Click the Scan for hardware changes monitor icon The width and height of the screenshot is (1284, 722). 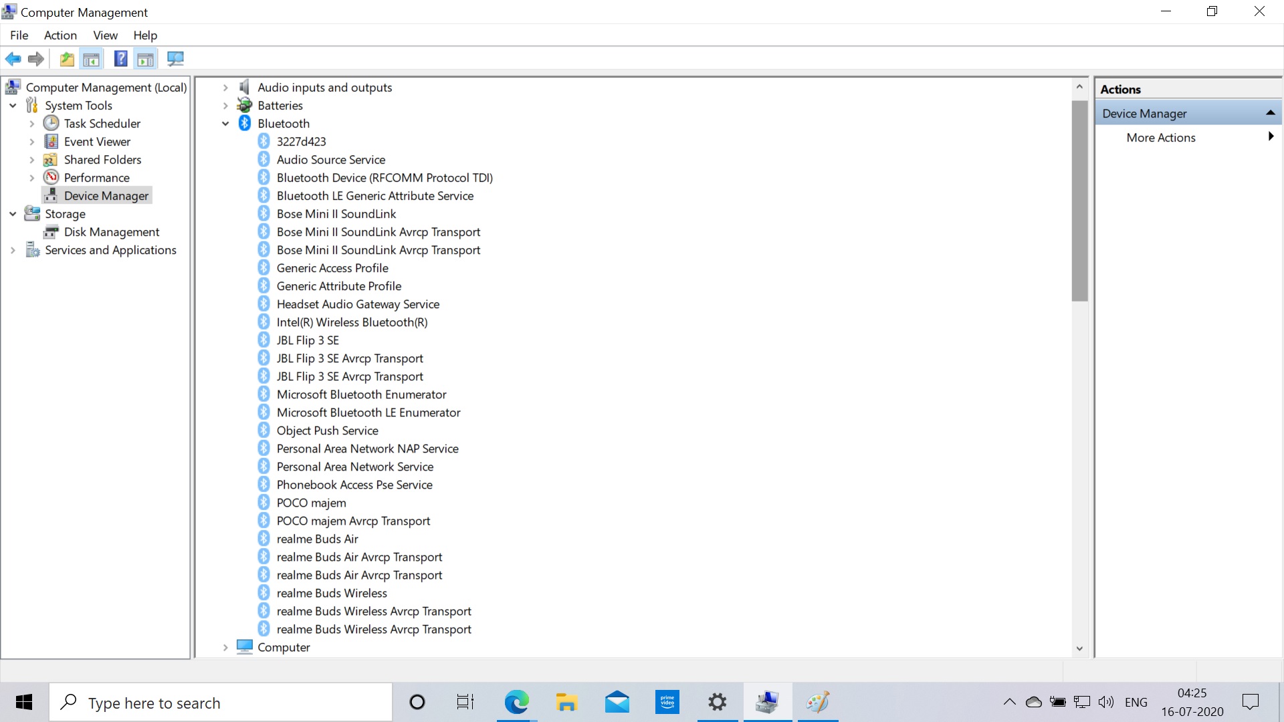(175, 59)
